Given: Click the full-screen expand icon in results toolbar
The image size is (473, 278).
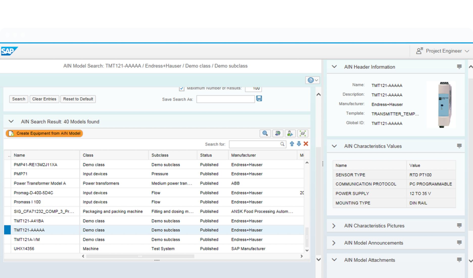Looking at the screenshot, I should pyautogui.click(x=303, y=133).
